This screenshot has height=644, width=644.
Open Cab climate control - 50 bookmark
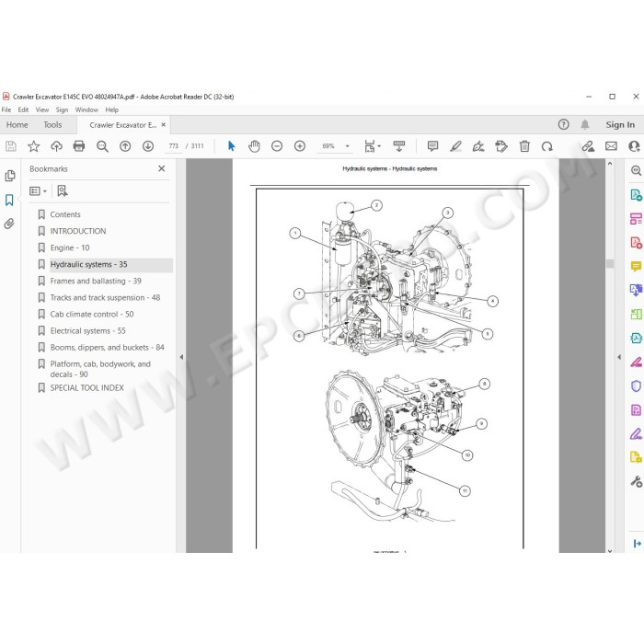[x=92, y=315]
